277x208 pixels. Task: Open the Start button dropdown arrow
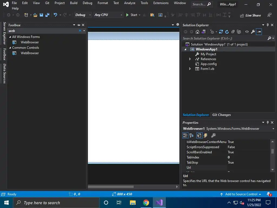coord(140,15)
